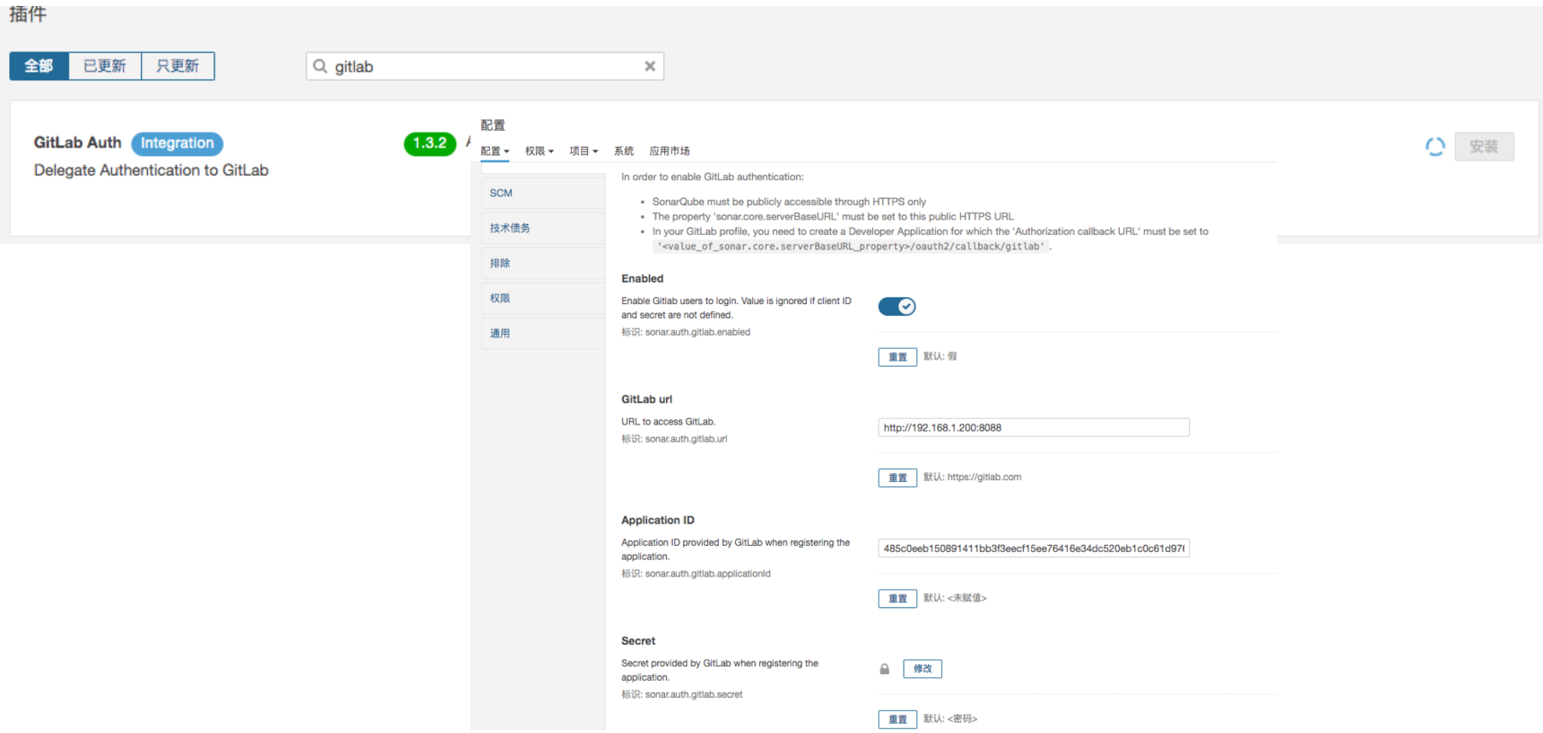Click the sonar.auth.gitlab.url key text
The height and width of the screenshot is (733, 1543).
(x=686, y=439)
